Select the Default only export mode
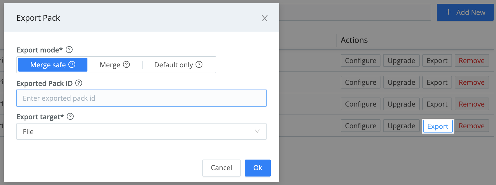Screen dimensions: 496x185 point(178,65)
